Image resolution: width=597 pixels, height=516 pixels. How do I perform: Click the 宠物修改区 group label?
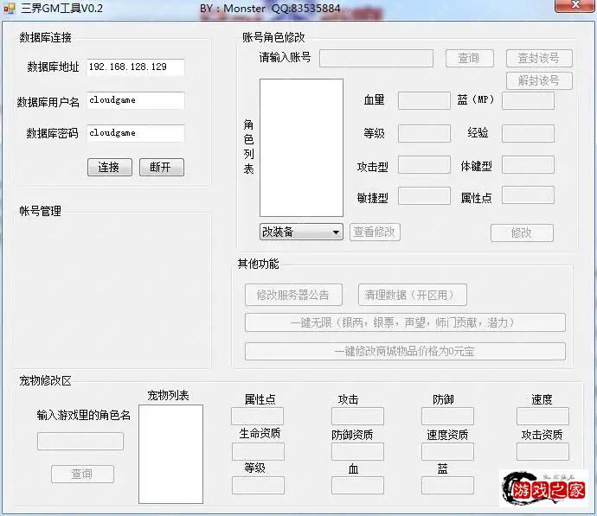[x=45, y=380]
